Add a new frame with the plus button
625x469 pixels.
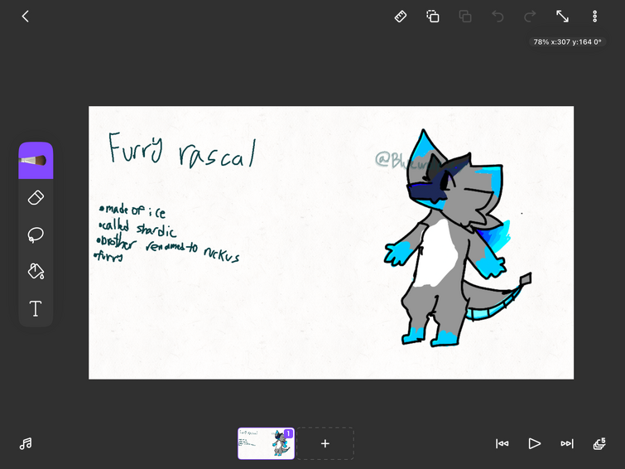coord(325,443)
